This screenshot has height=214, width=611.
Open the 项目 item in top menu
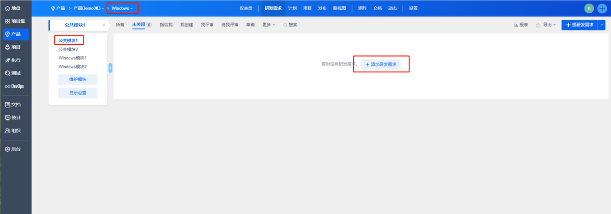[308, 8]
